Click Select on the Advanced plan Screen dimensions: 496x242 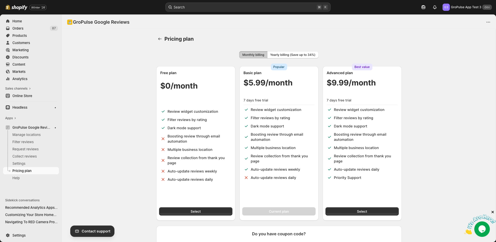click(x=362, y=211)
